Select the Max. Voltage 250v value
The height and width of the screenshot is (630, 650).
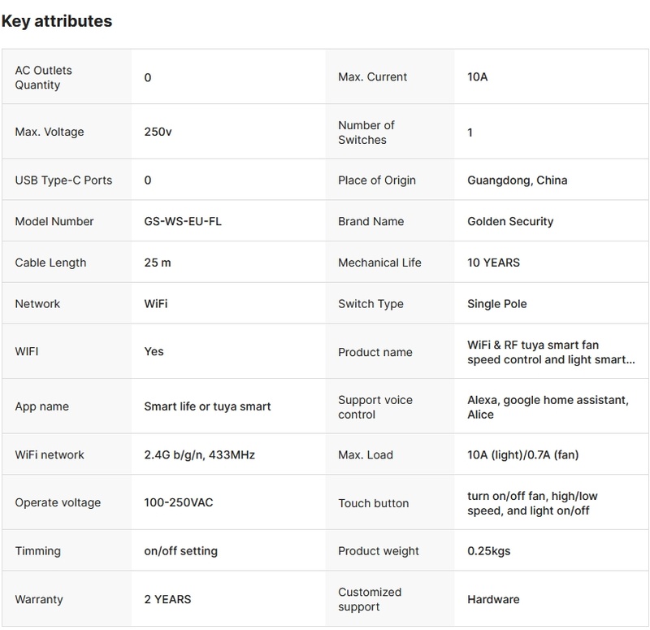158,132
